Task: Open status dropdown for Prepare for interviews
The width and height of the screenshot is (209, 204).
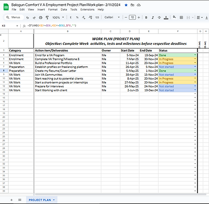Action: [x=195, y=86]
